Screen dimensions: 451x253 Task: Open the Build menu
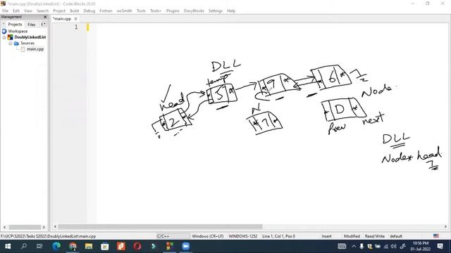pos(74,11)
